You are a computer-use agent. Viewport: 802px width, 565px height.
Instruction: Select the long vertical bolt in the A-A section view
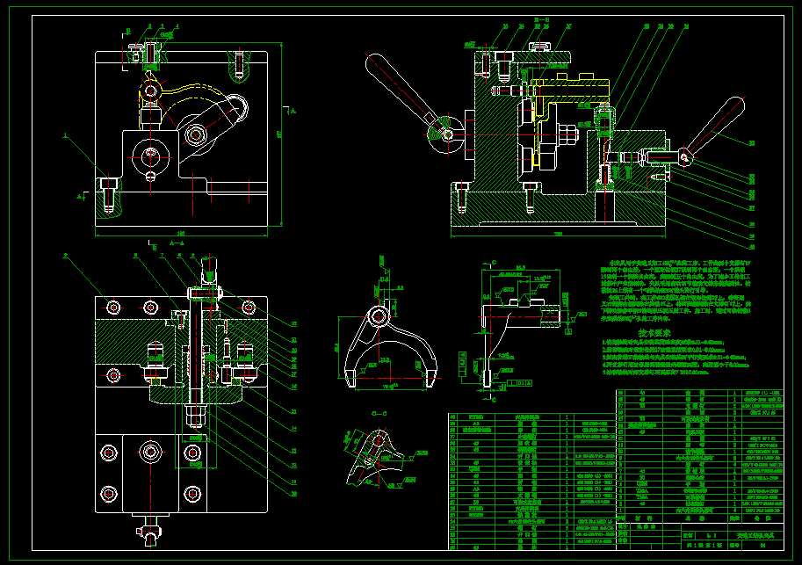click(196, 356)
